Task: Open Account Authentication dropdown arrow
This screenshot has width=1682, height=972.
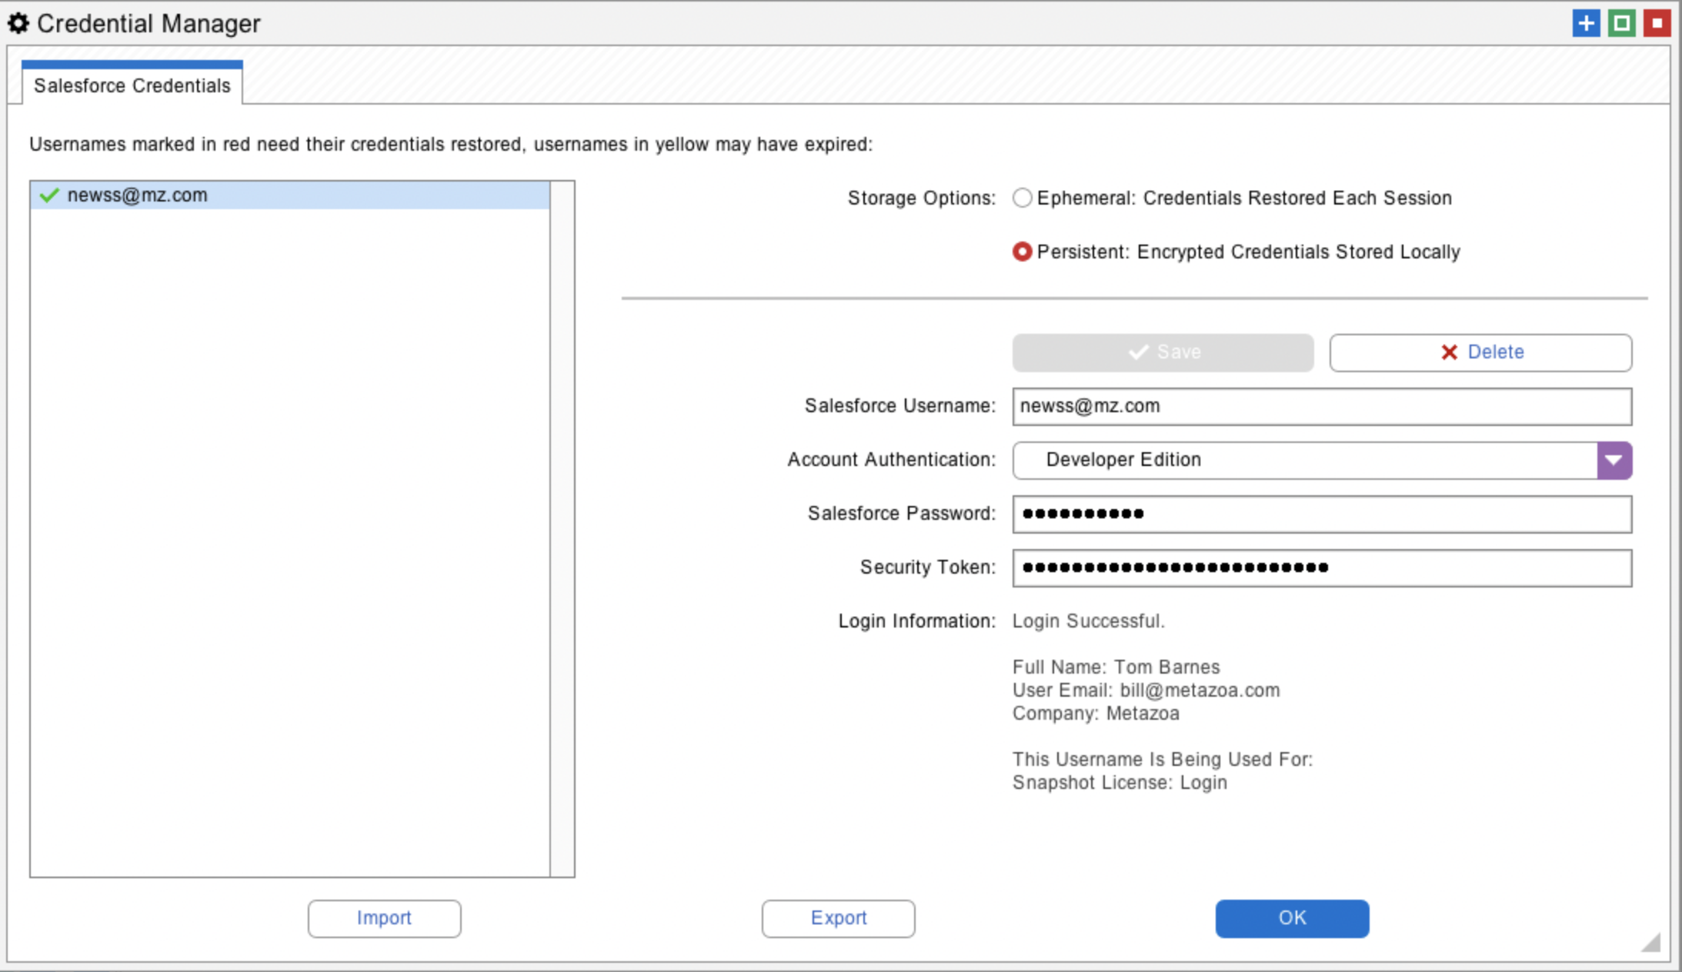Action: 1614,460
